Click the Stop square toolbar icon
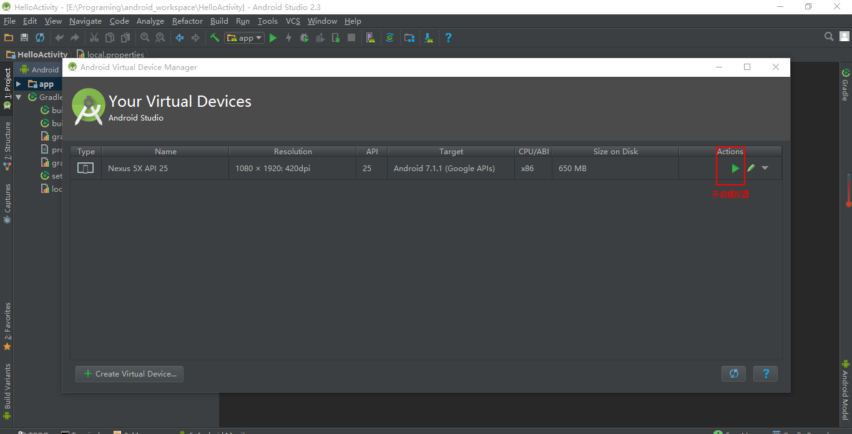Screen dimensions: 852x434 tap(351, 38)
